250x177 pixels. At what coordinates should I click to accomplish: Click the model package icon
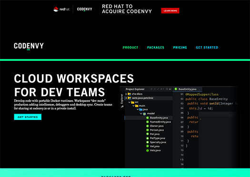pos(144,114)
